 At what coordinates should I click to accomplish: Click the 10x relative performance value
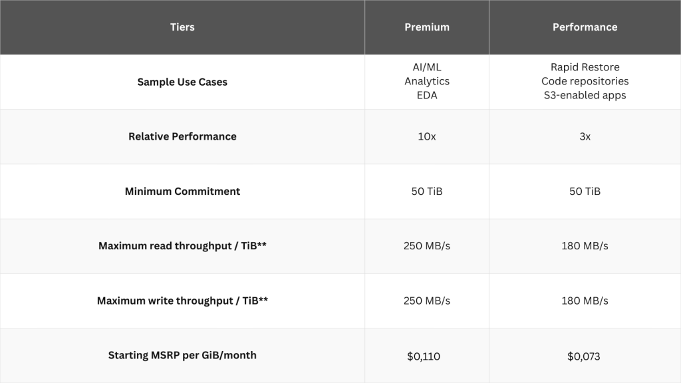[x=427, y=136]
